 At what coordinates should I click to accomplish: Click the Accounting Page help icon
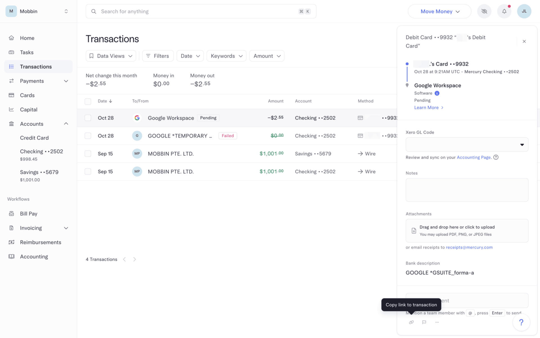tap(496, 157)
